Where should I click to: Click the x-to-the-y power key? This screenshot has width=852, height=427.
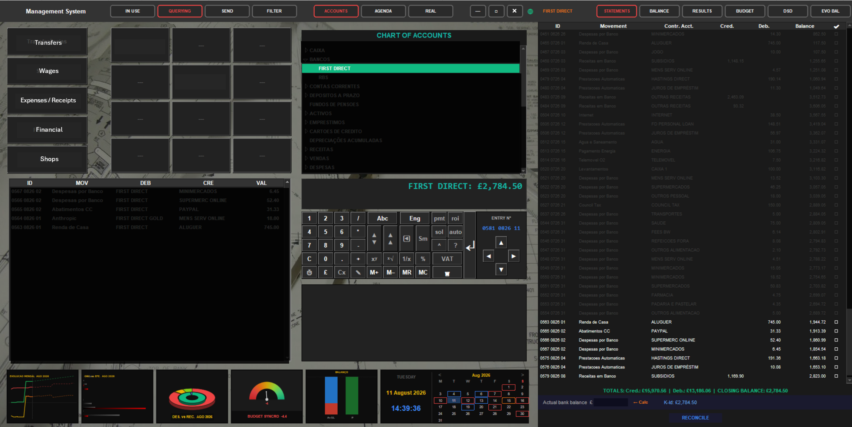click(374, 259)
